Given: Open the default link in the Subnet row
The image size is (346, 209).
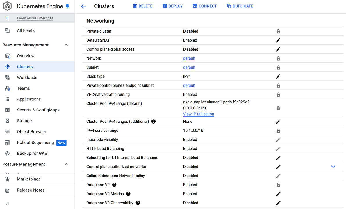Looking at the screenshot, I should tap(189, 67).
